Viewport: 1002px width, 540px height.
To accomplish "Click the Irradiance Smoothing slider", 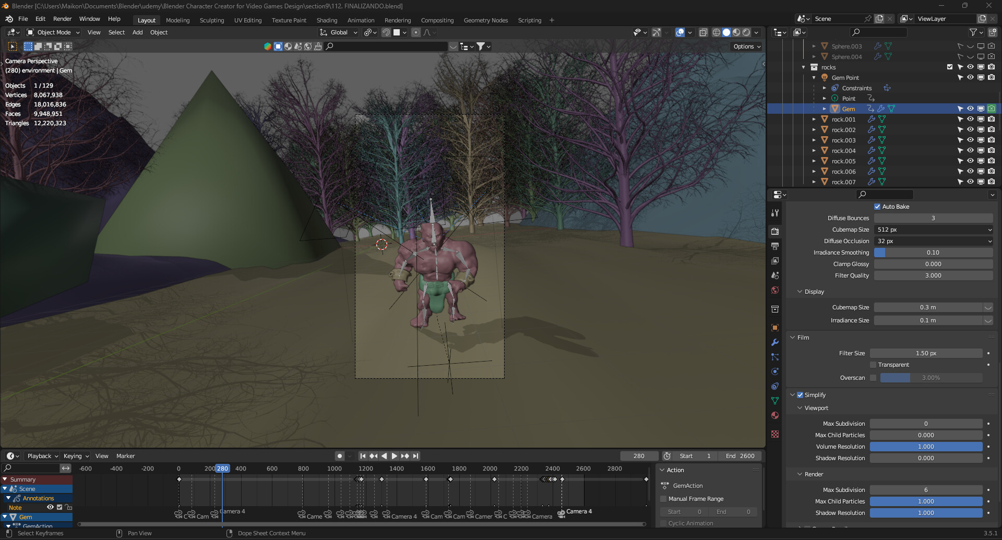I will (933, 252).
